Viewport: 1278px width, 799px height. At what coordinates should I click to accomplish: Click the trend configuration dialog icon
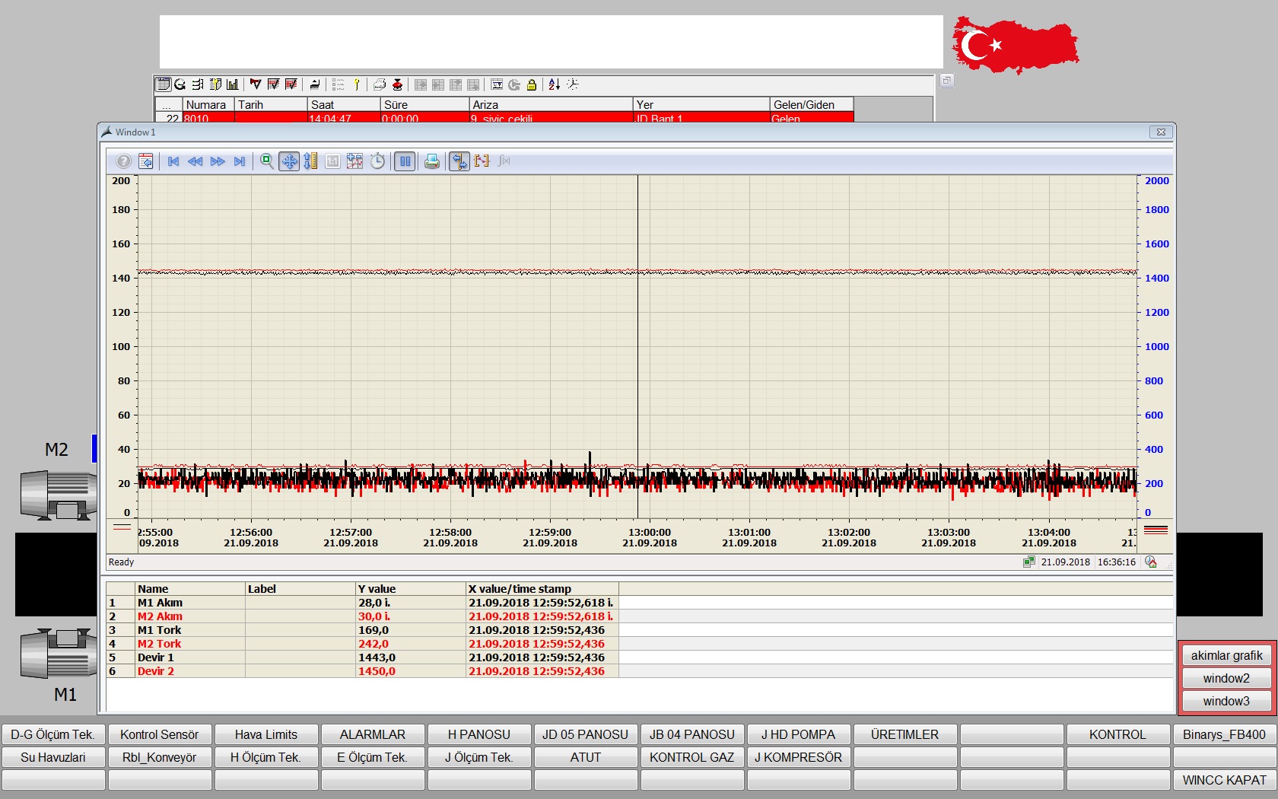pos(146,161)
